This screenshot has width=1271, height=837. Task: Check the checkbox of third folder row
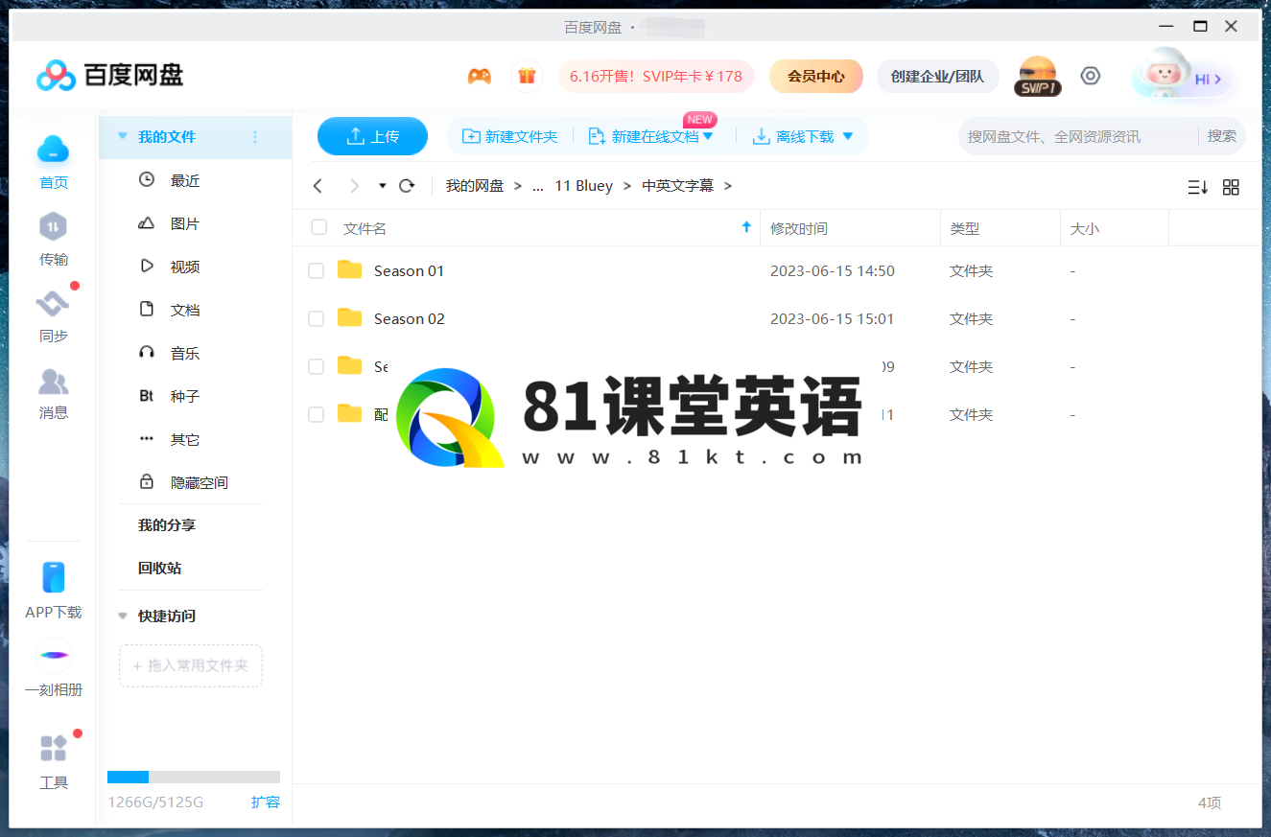point(316,366)
